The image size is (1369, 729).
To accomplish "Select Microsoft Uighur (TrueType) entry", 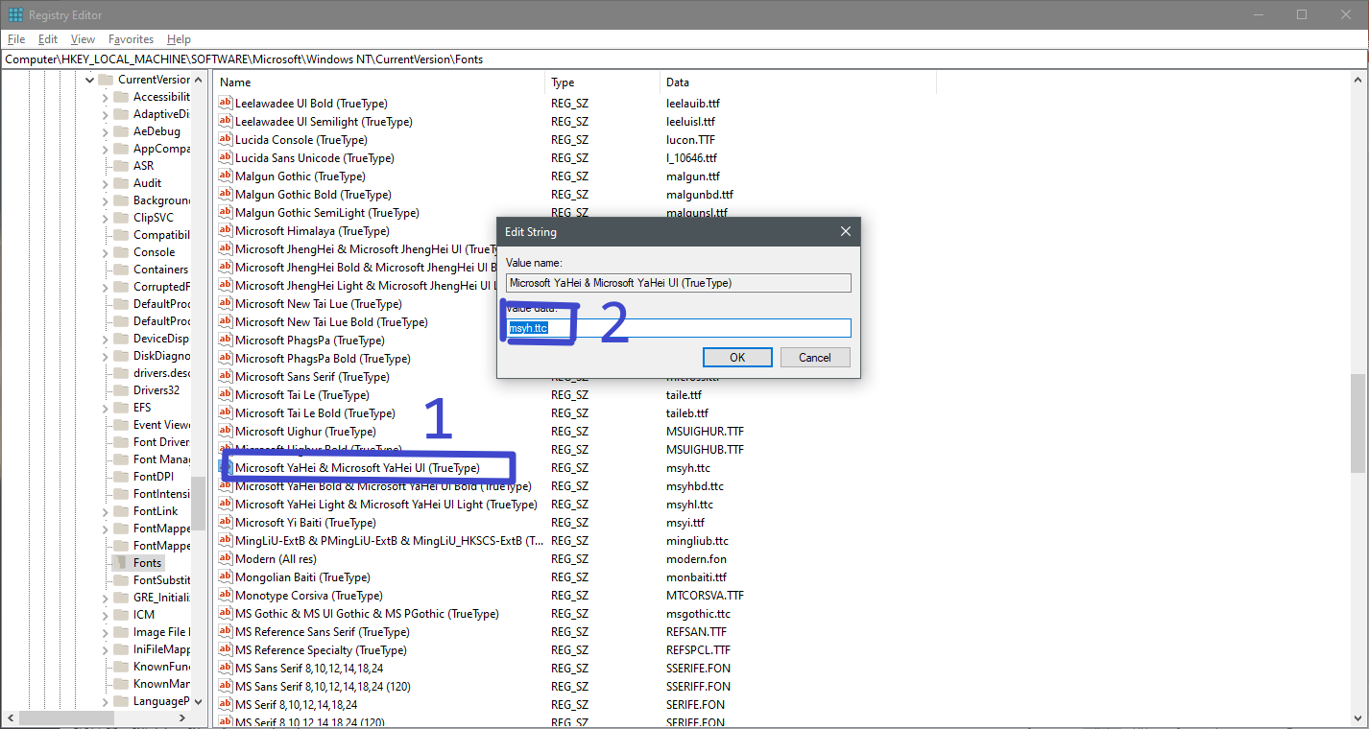I will click(x=305, y=432).
